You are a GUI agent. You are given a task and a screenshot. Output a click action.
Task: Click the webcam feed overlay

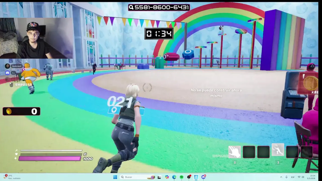coord(36,38)
